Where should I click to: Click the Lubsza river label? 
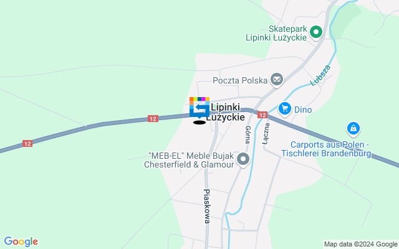click(x=320, y=75)
